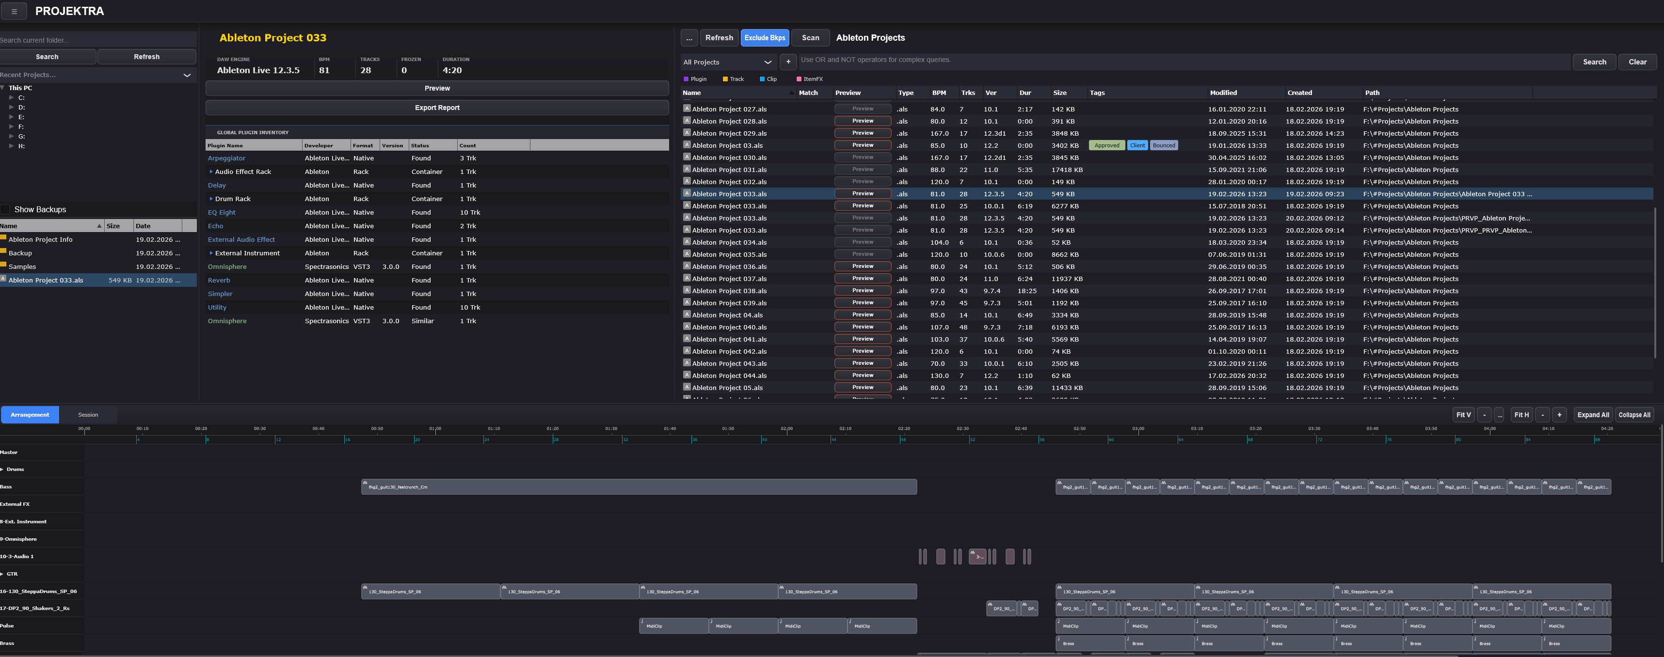Toggle the purple Plugin match filter

click(x=686, y=79)
